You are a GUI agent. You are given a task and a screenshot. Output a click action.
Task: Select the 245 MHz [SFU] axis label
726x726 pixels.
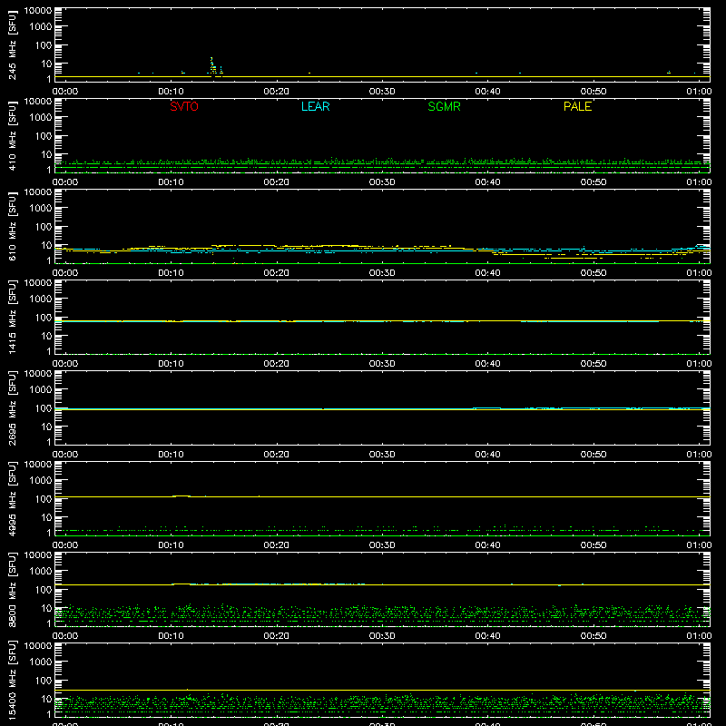(x=12, y=44)
